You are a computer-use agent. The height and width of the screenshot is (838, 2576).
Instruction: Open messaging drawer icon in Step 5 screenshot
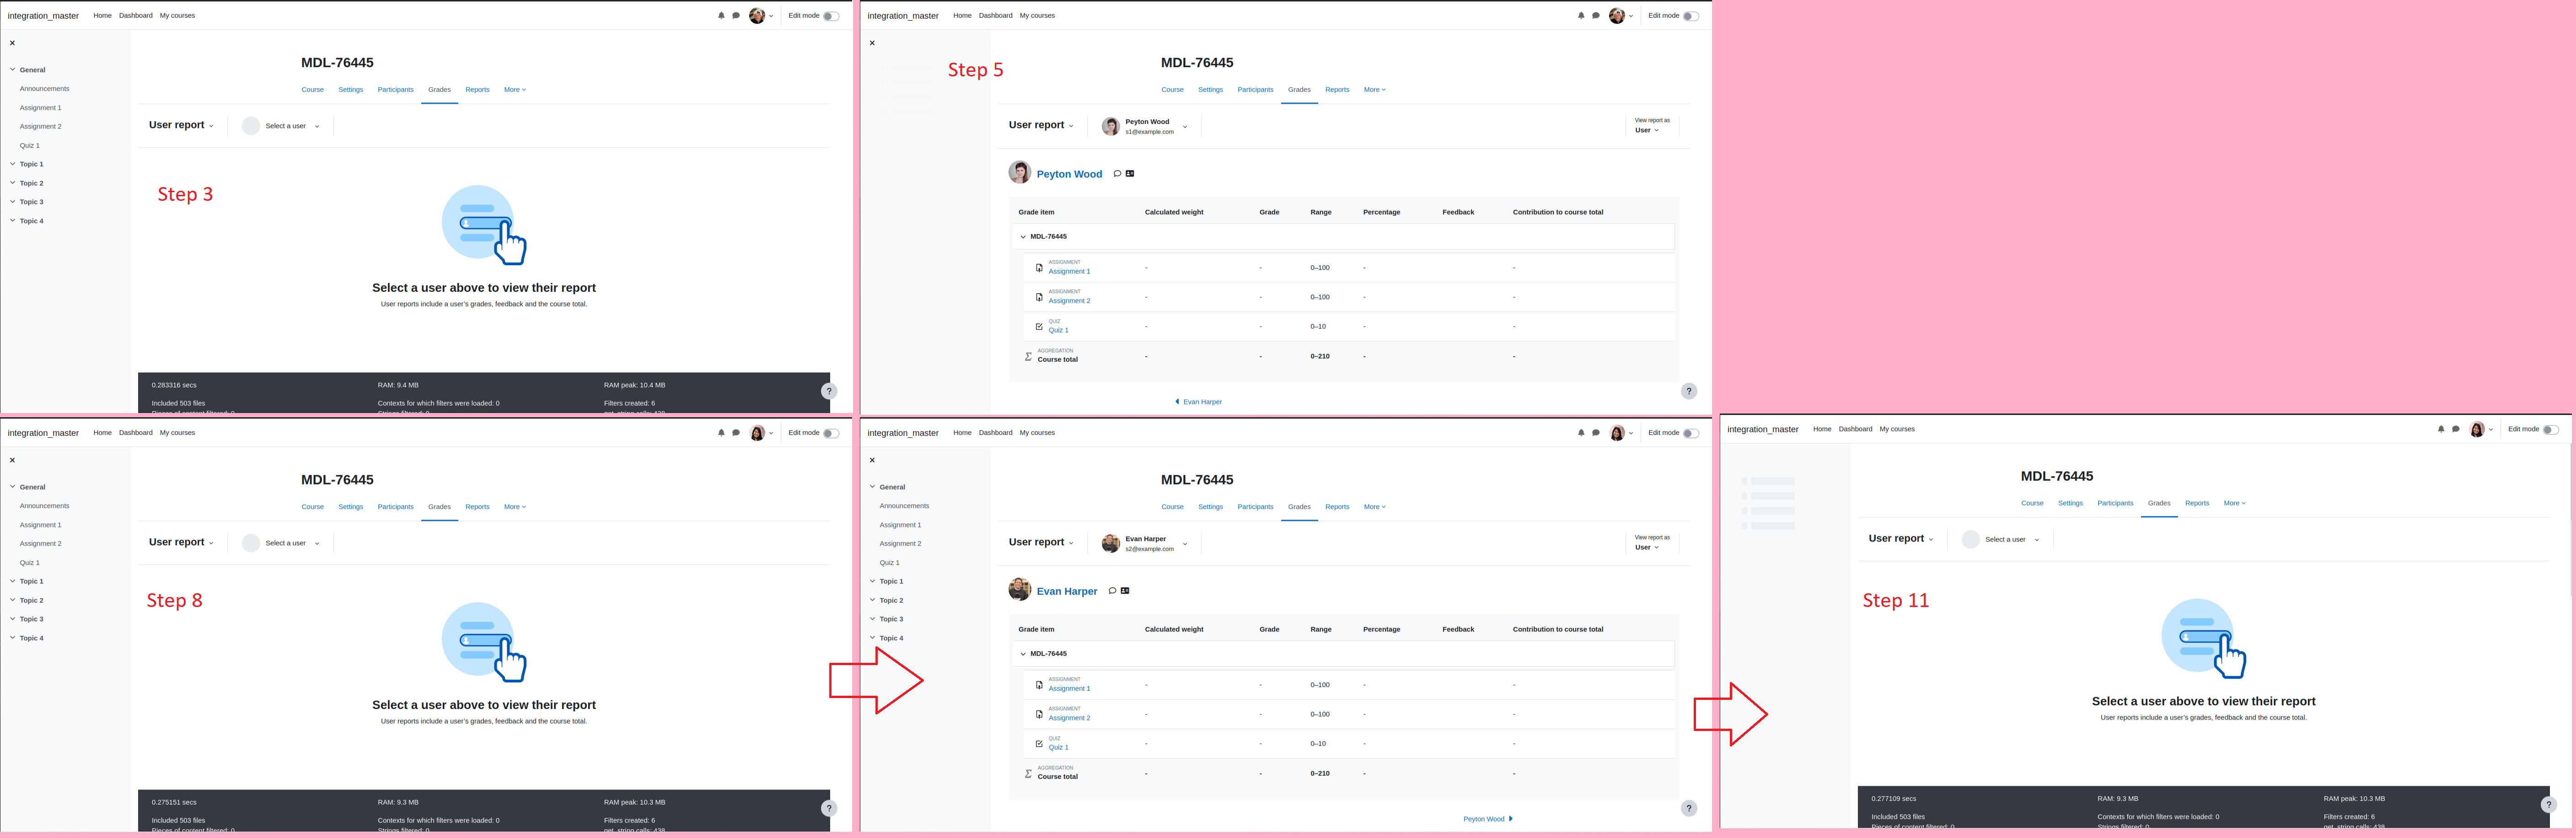coord(1596,16)
